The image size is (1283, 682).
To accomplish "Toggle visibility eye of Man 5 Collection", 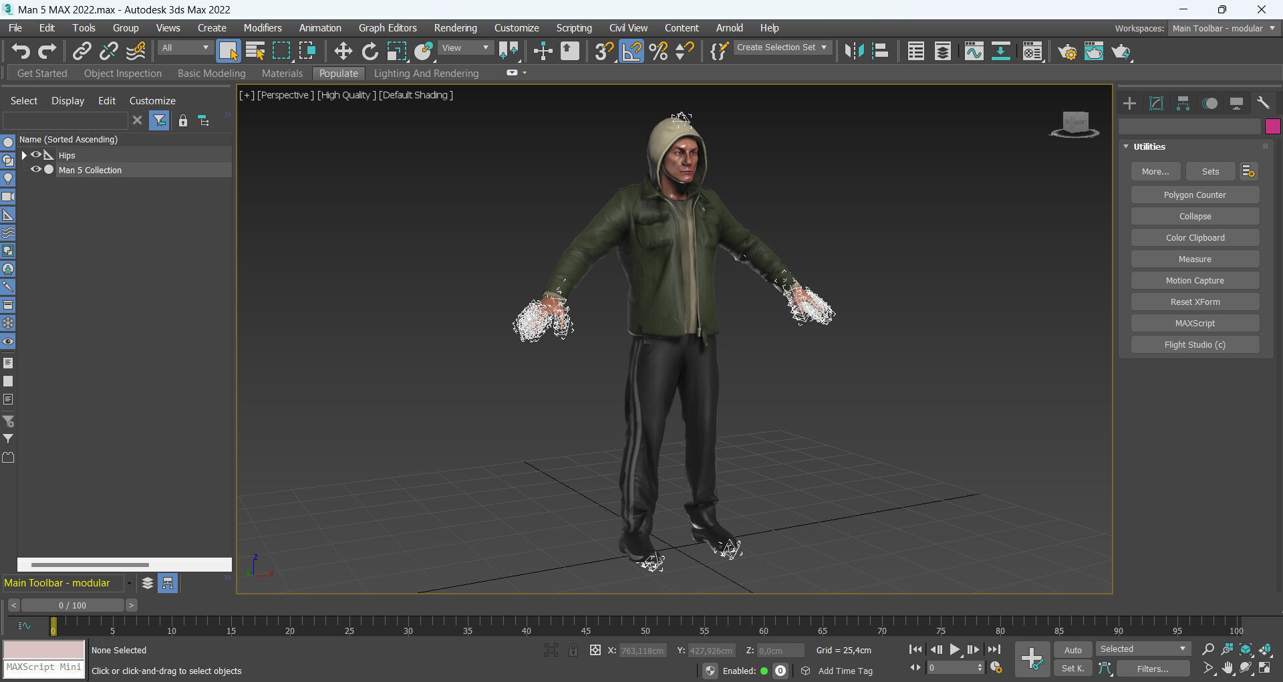I will [36, 170].
